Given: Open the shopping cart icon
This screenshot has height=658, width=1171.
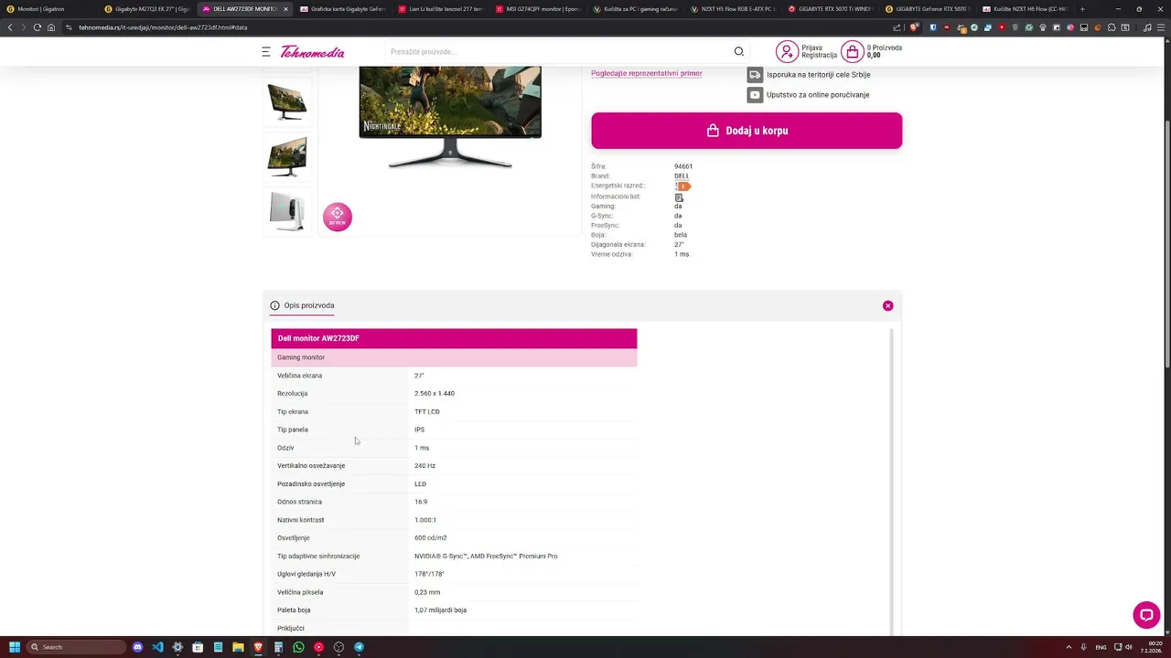Looking at the screenshot, I should point(852,51).
